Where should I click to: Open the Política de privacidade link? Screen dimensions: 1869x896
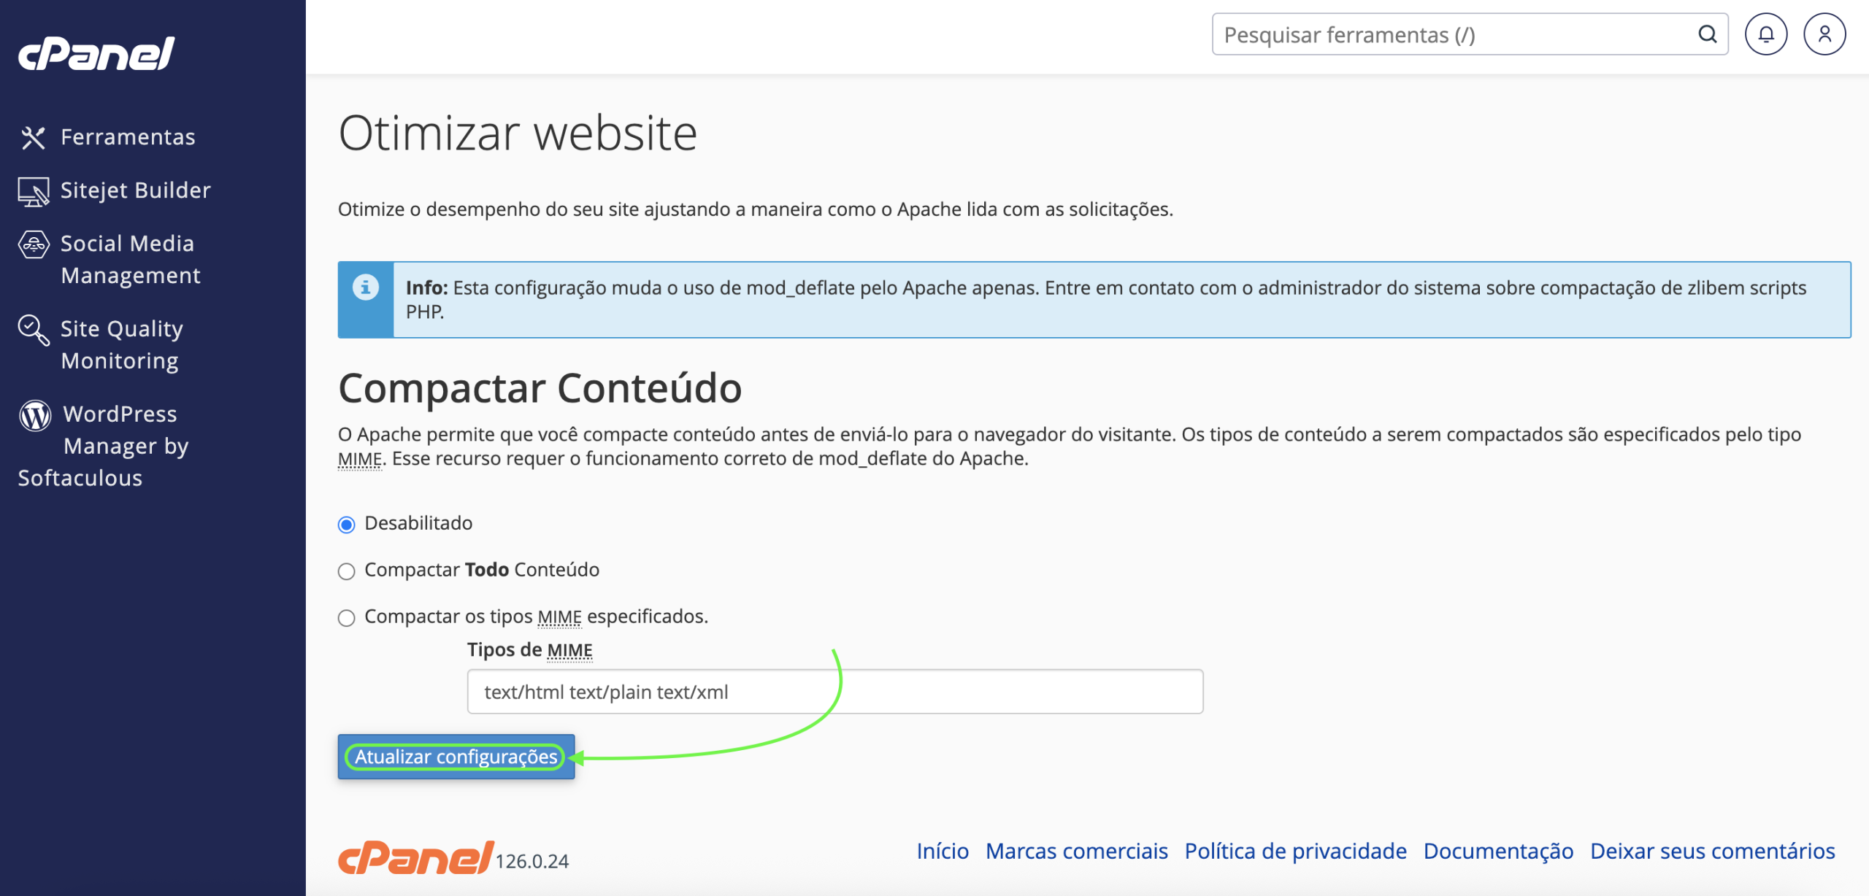(x=1295, y=851)
